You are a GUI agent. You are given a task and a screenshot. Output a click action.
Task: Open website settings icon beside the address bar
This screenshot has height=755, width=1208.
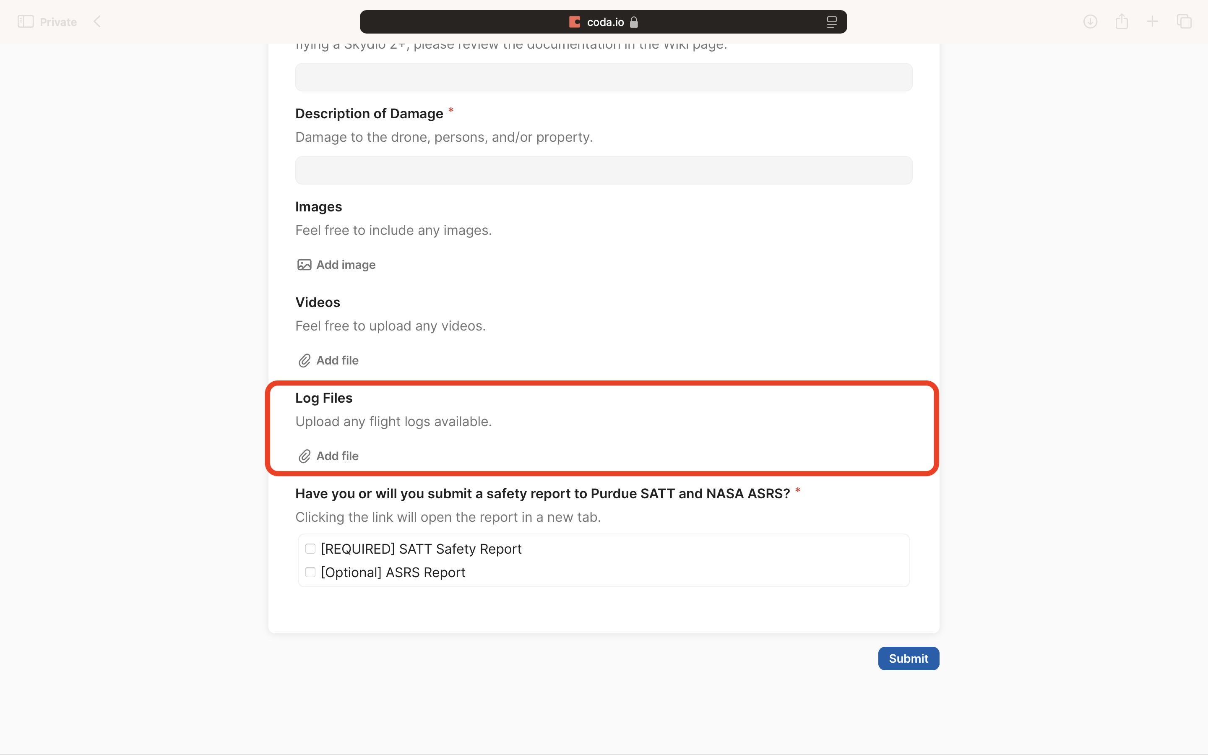point(832,21)
